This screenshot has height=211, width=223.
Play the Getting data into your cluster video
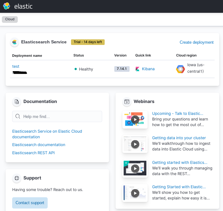[135, 144]
